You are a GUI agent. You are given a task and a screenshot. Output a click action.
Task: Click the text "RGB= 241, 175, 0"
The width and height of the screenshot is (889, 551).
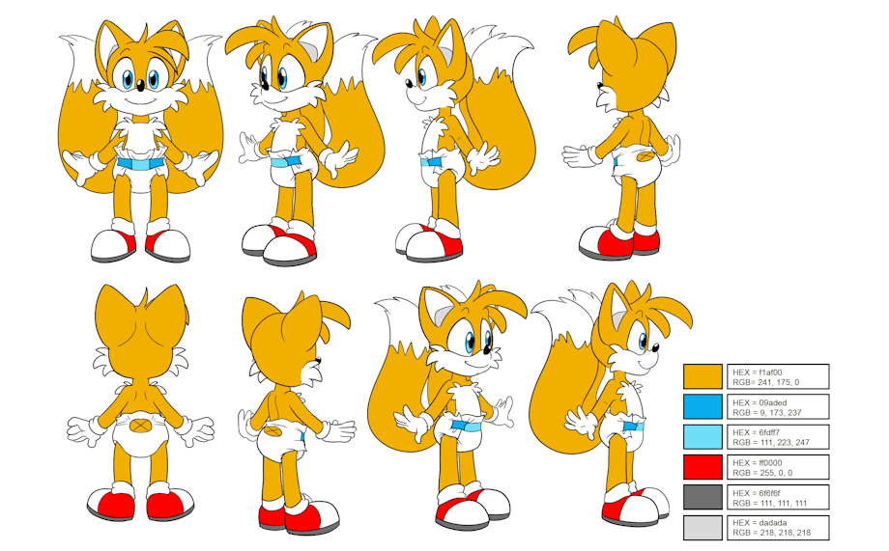[765, 382]
